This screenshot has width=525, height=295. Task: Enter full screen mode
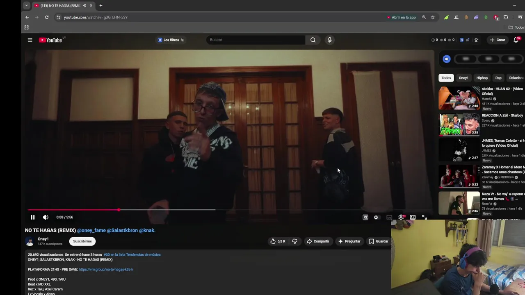(x=424, y=217)
